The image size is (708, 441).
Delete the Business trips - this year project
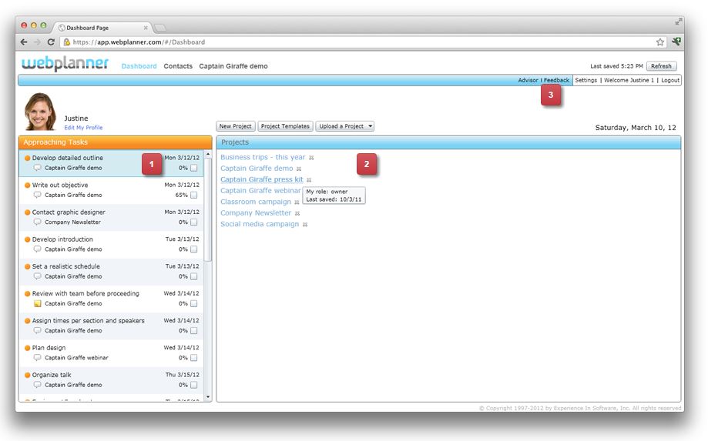click(x=311, y=158)
